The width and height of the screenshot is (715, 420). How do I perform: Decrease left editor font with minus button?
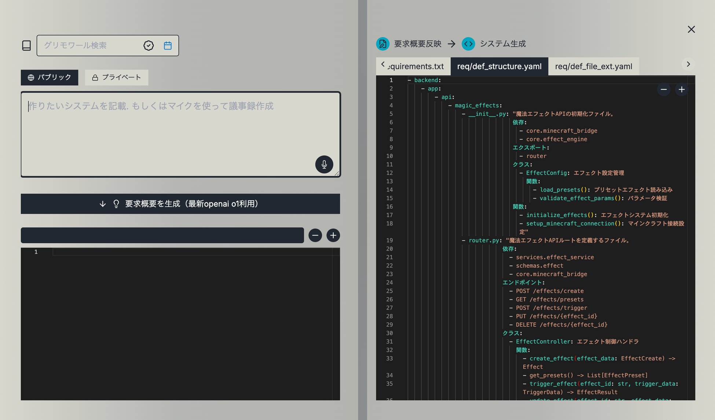coord(315,235)
